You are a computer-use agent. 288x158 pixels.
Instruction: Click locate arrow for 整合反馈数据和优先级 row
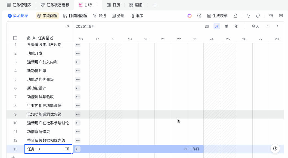click(78, 140)
